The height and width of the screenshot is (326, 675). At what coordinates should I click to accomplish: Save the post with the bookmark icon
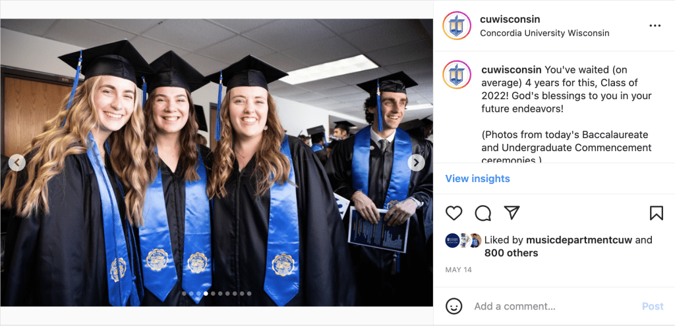(x=656, y=213)
